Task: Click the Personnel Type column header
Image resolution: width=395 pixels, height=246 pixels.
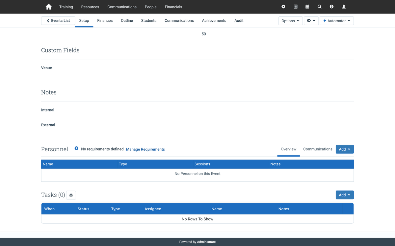Action: click(x=155, y=164)
